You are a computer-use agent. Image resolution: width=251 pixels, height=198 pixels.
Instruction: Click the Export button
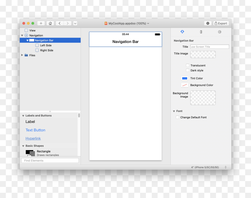coord(221,23)
